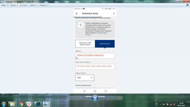Select the Na inne konto option
The image size is (190, 107).
(x=105, y=44)
